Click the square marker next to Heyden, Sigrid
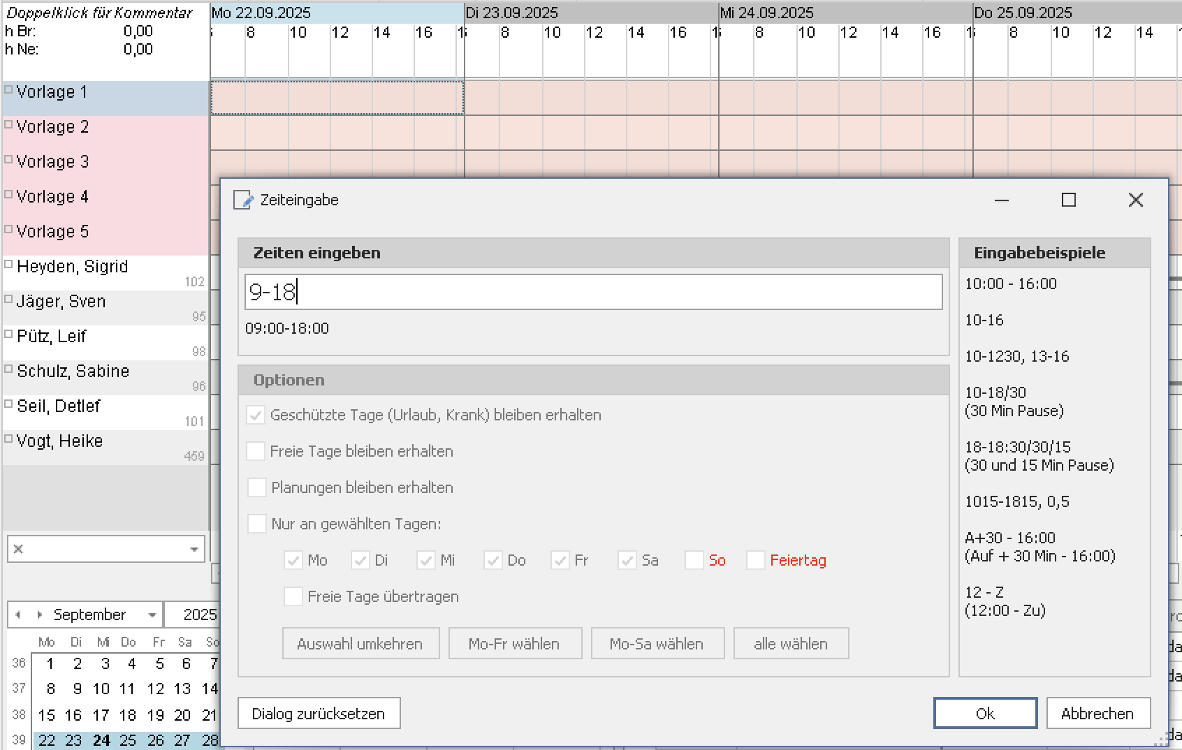 (8, 264)
